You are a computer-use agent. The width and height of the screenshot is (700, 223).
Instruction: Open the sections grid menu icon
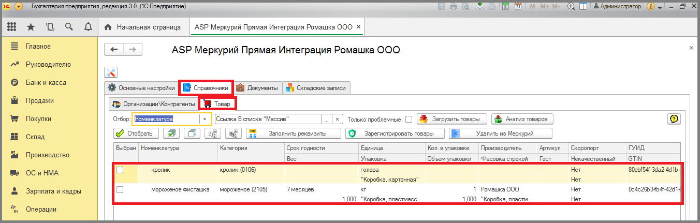[11, 27]
